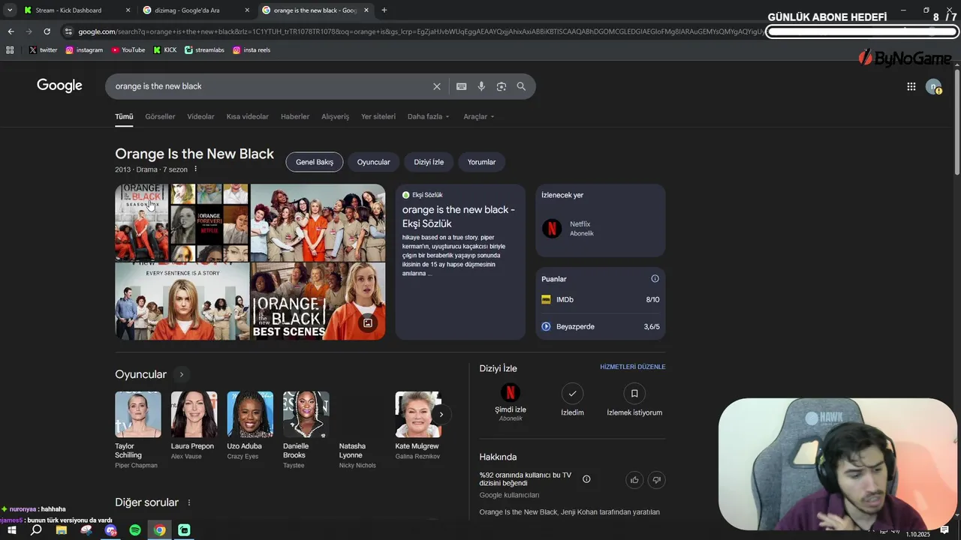Image resolution: width=961 pixels, height=540 pixels.
Task: Dislike the series with thumbs down
Action: pyautogui.click(x=656, y=480)
